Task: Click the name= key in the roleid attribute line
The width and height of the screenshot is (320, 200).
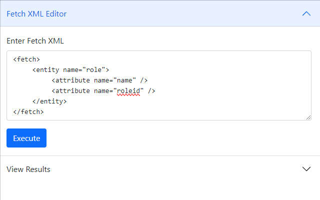Action: 103,90
